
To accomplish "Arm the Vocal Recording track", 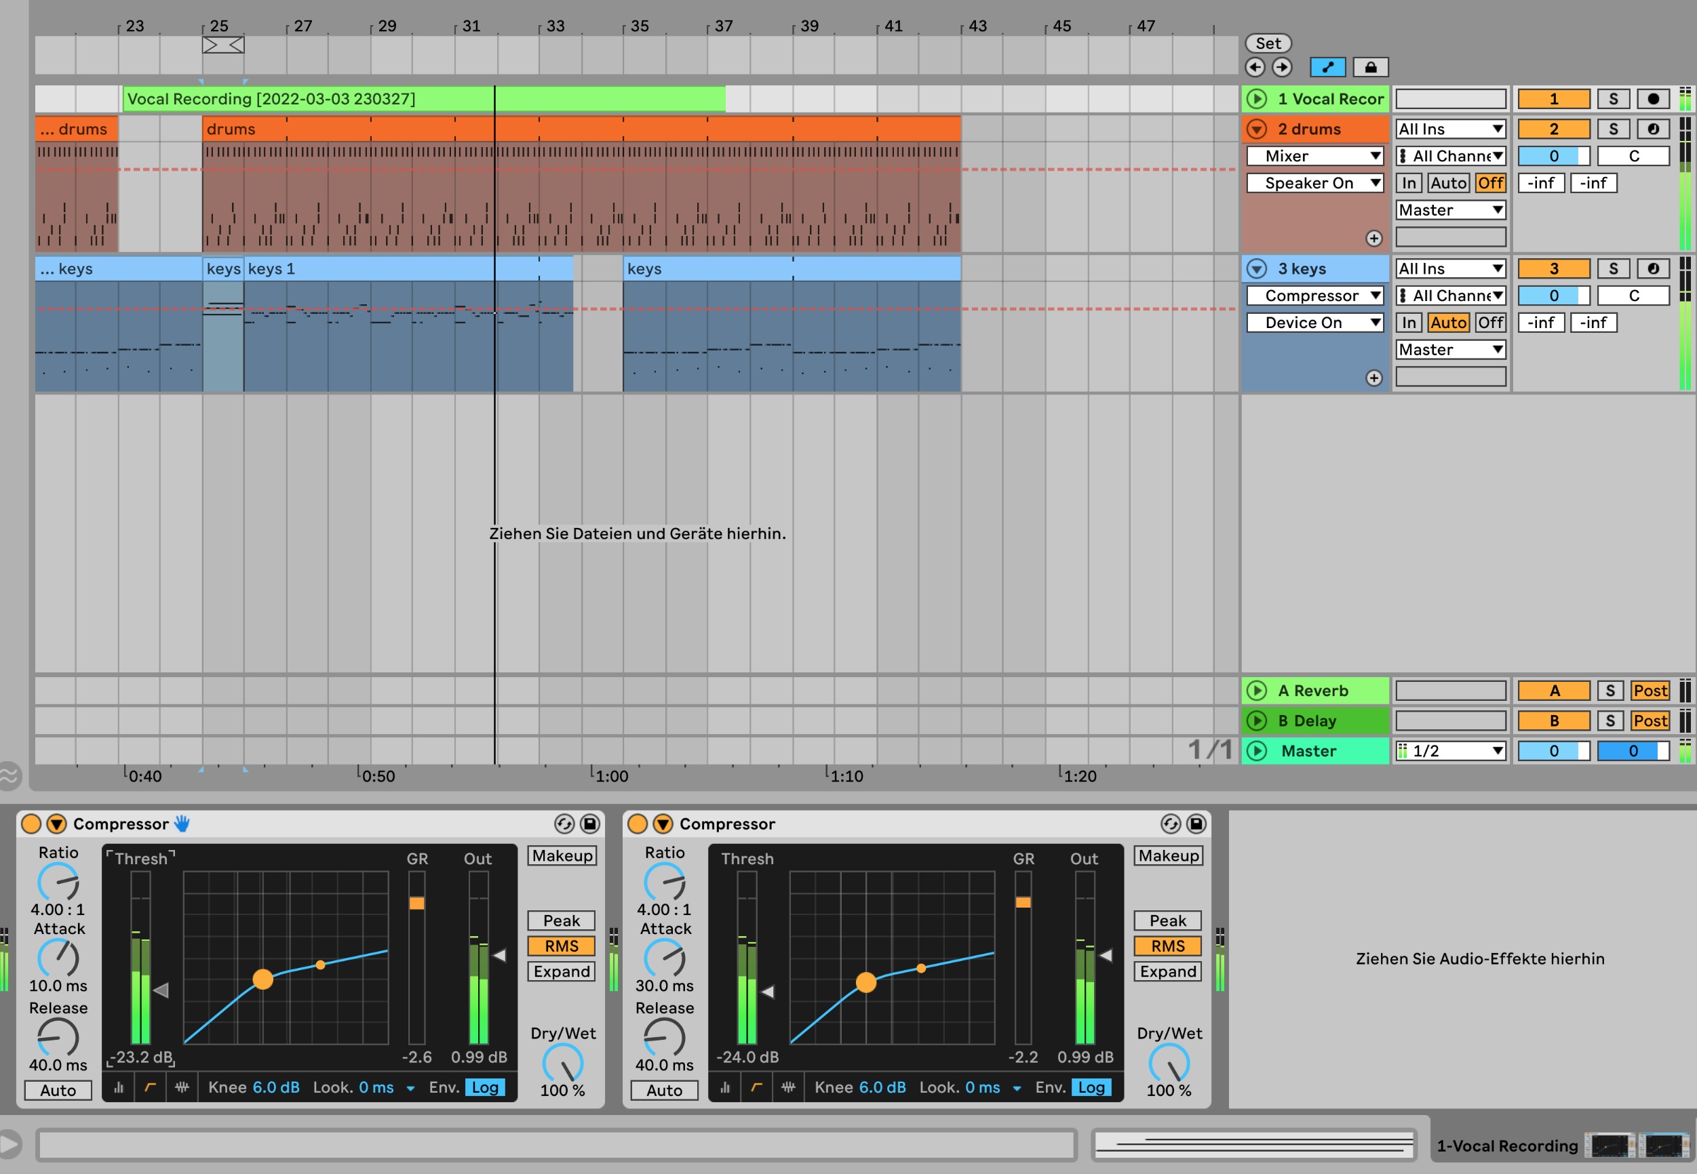I will click(x=1653, y=98).
